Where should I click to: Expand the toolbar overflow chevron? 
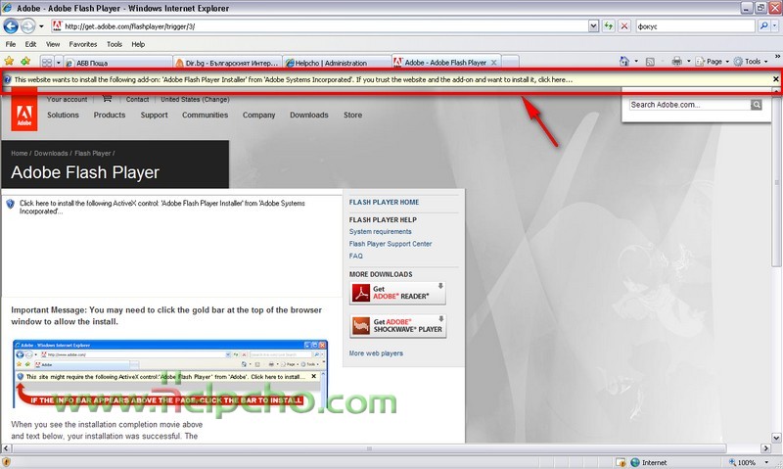pos(777,57)
